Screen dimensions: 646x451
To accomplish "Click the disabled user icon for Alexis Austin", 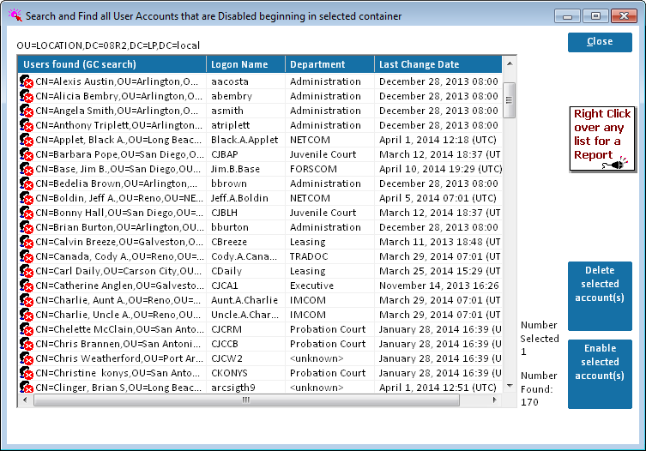I will (27, 81).
